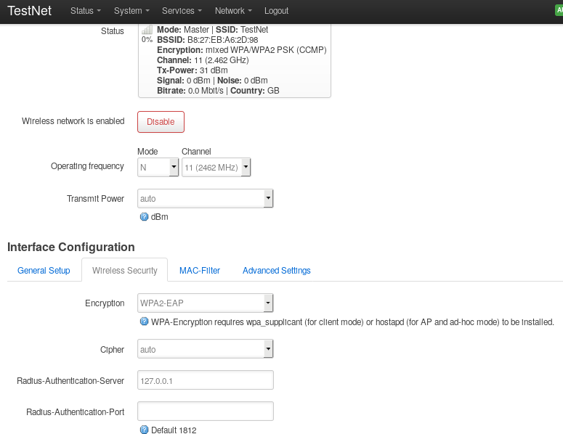This screenshot has width=563, height=434.
Task: Click the help icon for WPA-Encryption note
Action: 144,322
